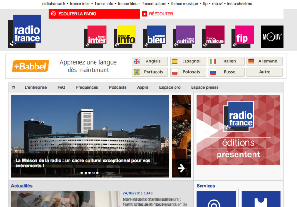Click the 24/08/2015 13:43 news date
Screen dimensions: 297x207
[138, 193]
